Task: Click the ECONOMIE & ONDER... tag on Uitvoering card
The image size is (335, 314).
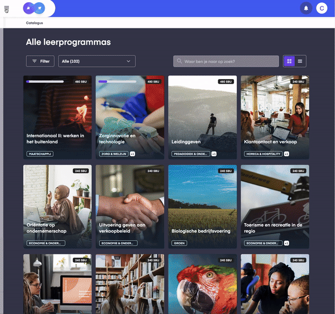Action: (118, 243)
